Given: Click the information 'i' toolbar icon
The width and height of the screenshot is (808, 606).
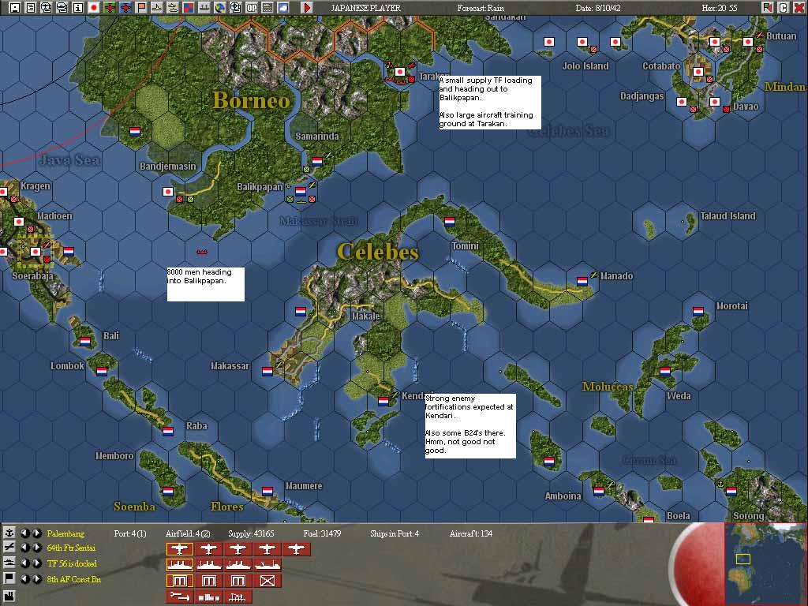Looking at the screenshot, I should [77, 8].
